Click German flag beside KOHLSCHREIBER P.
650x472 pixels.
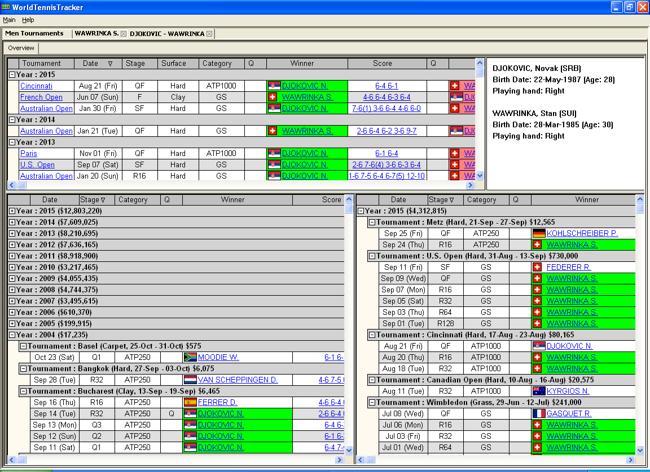(x=539, y=233)
